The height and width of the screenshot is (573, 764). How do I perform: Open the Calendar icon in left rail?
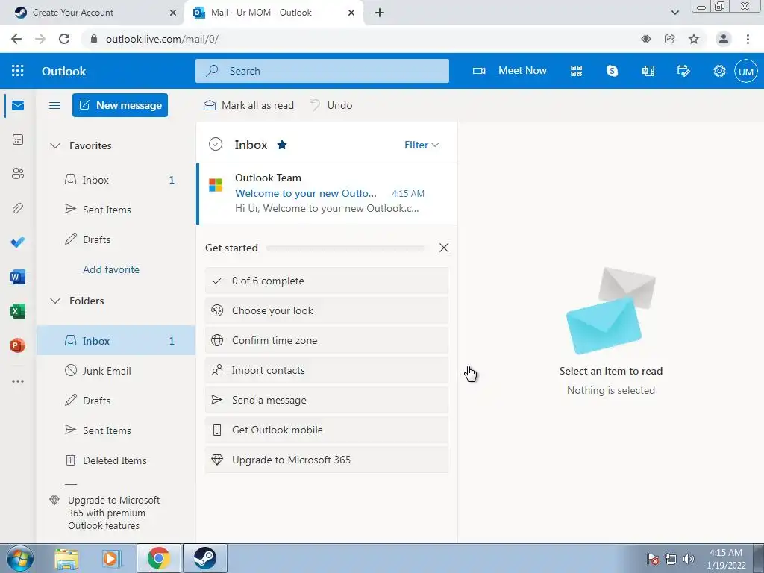(18, 140)
